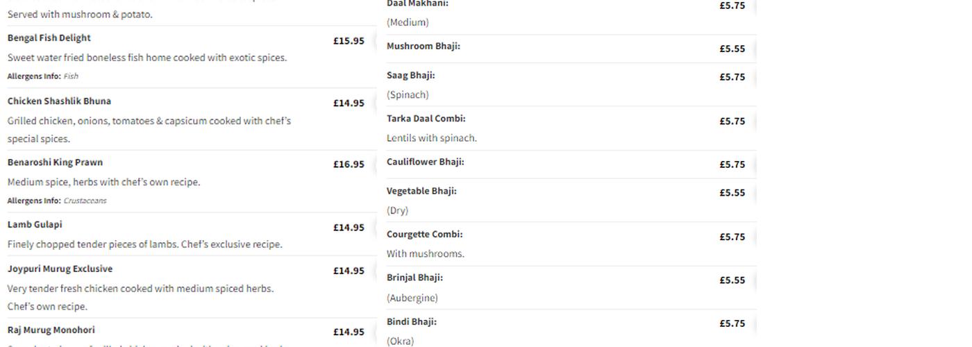The height and width of the screenshot is (347, 972).
Task: Select the Mushroom Bhaji side dish
Action: 423,46
